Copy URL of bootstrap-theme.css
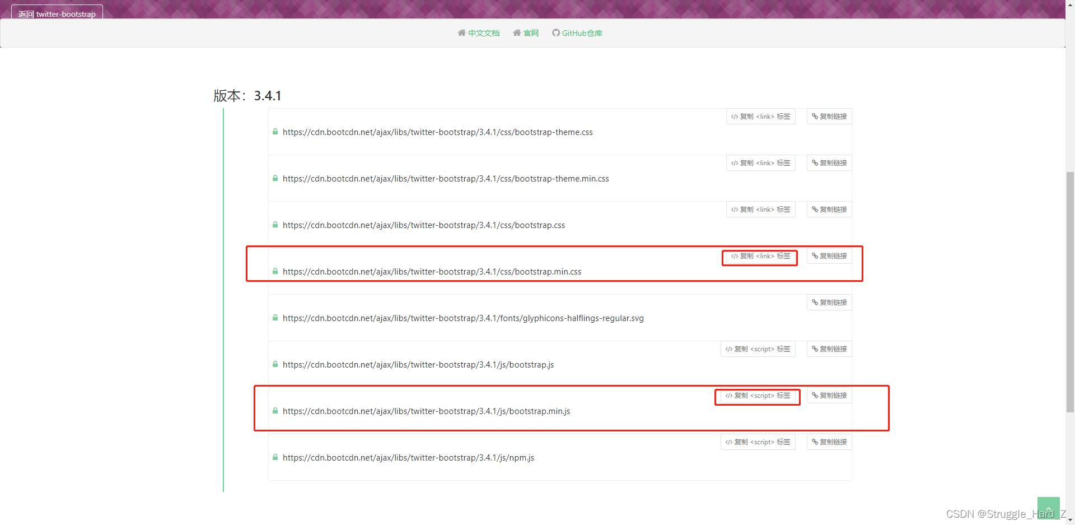 click(x=829, y=117)
